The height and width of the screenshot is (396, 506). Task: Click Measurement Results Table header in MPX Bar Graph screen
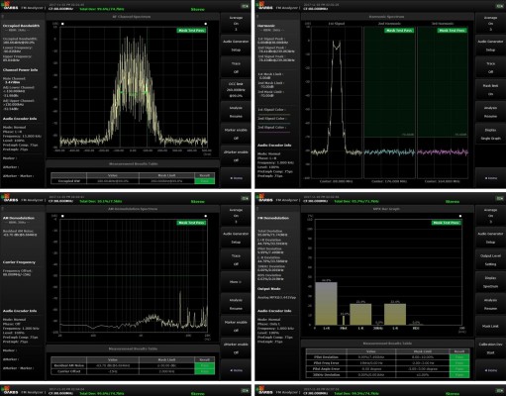click(387, 344)
